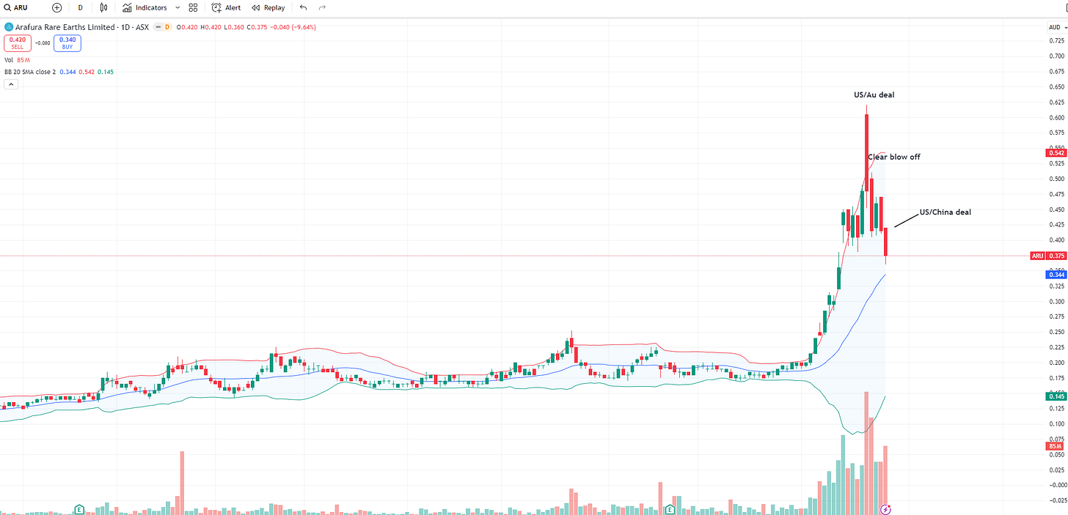Image resolution: width=1068 pixels, height=515 pixels.
Task: Click the 0.145 lower band price label
Action: pos(1056,396)
